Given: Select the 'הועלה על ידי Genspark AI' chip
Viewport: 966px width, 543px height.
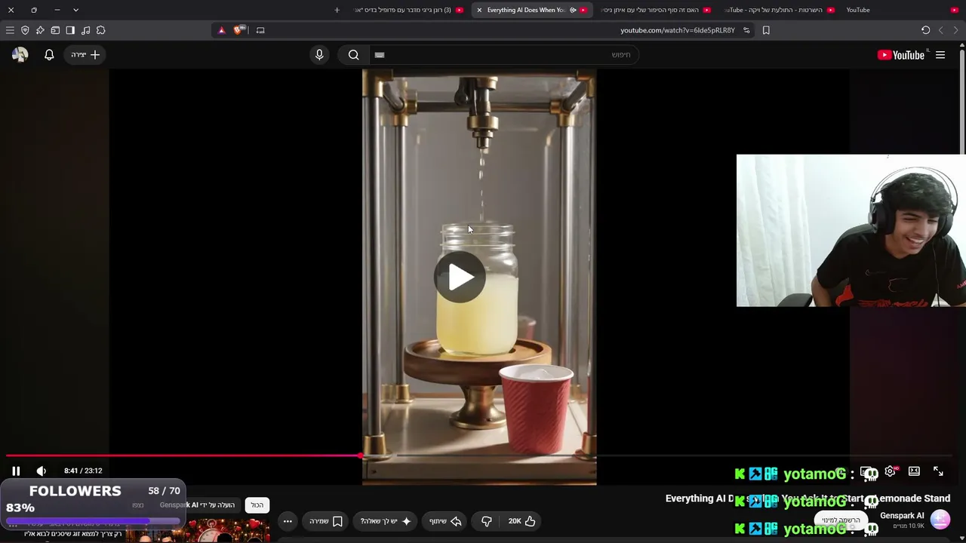Looking at the screenshot, I should pyautogui.click(x=197, y=505).
